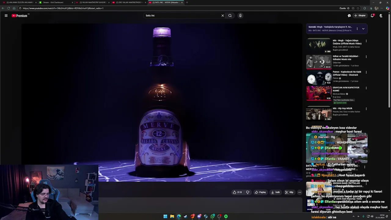The height and width of the screenshot is (220, 391).
Task: Open browser split screen icon
Action: click(x=353, y=8)
